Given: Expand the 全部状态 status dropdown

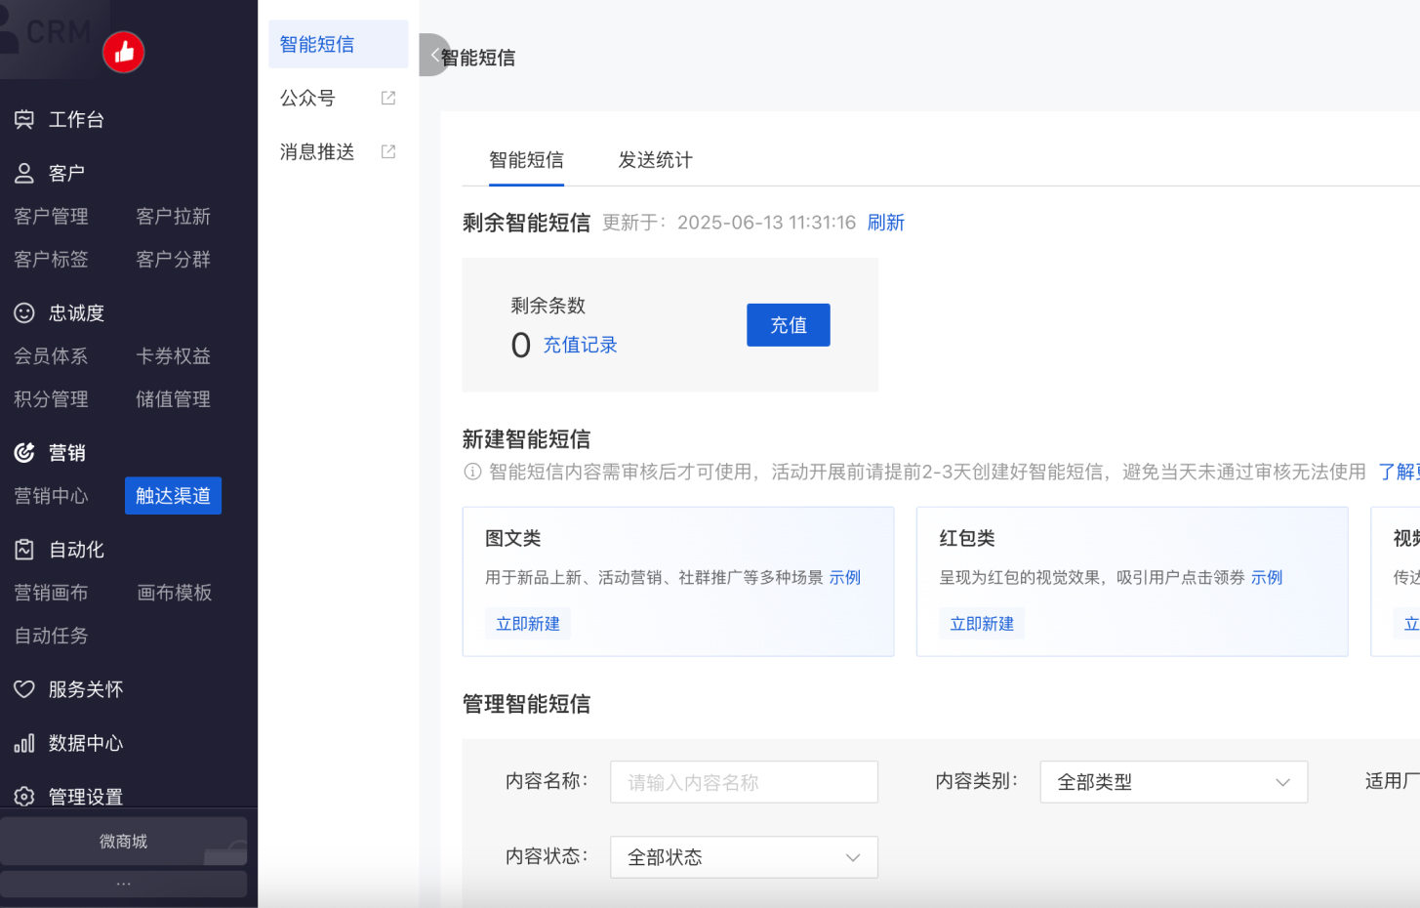Looking at the screenshot, I should coord(743,856).
